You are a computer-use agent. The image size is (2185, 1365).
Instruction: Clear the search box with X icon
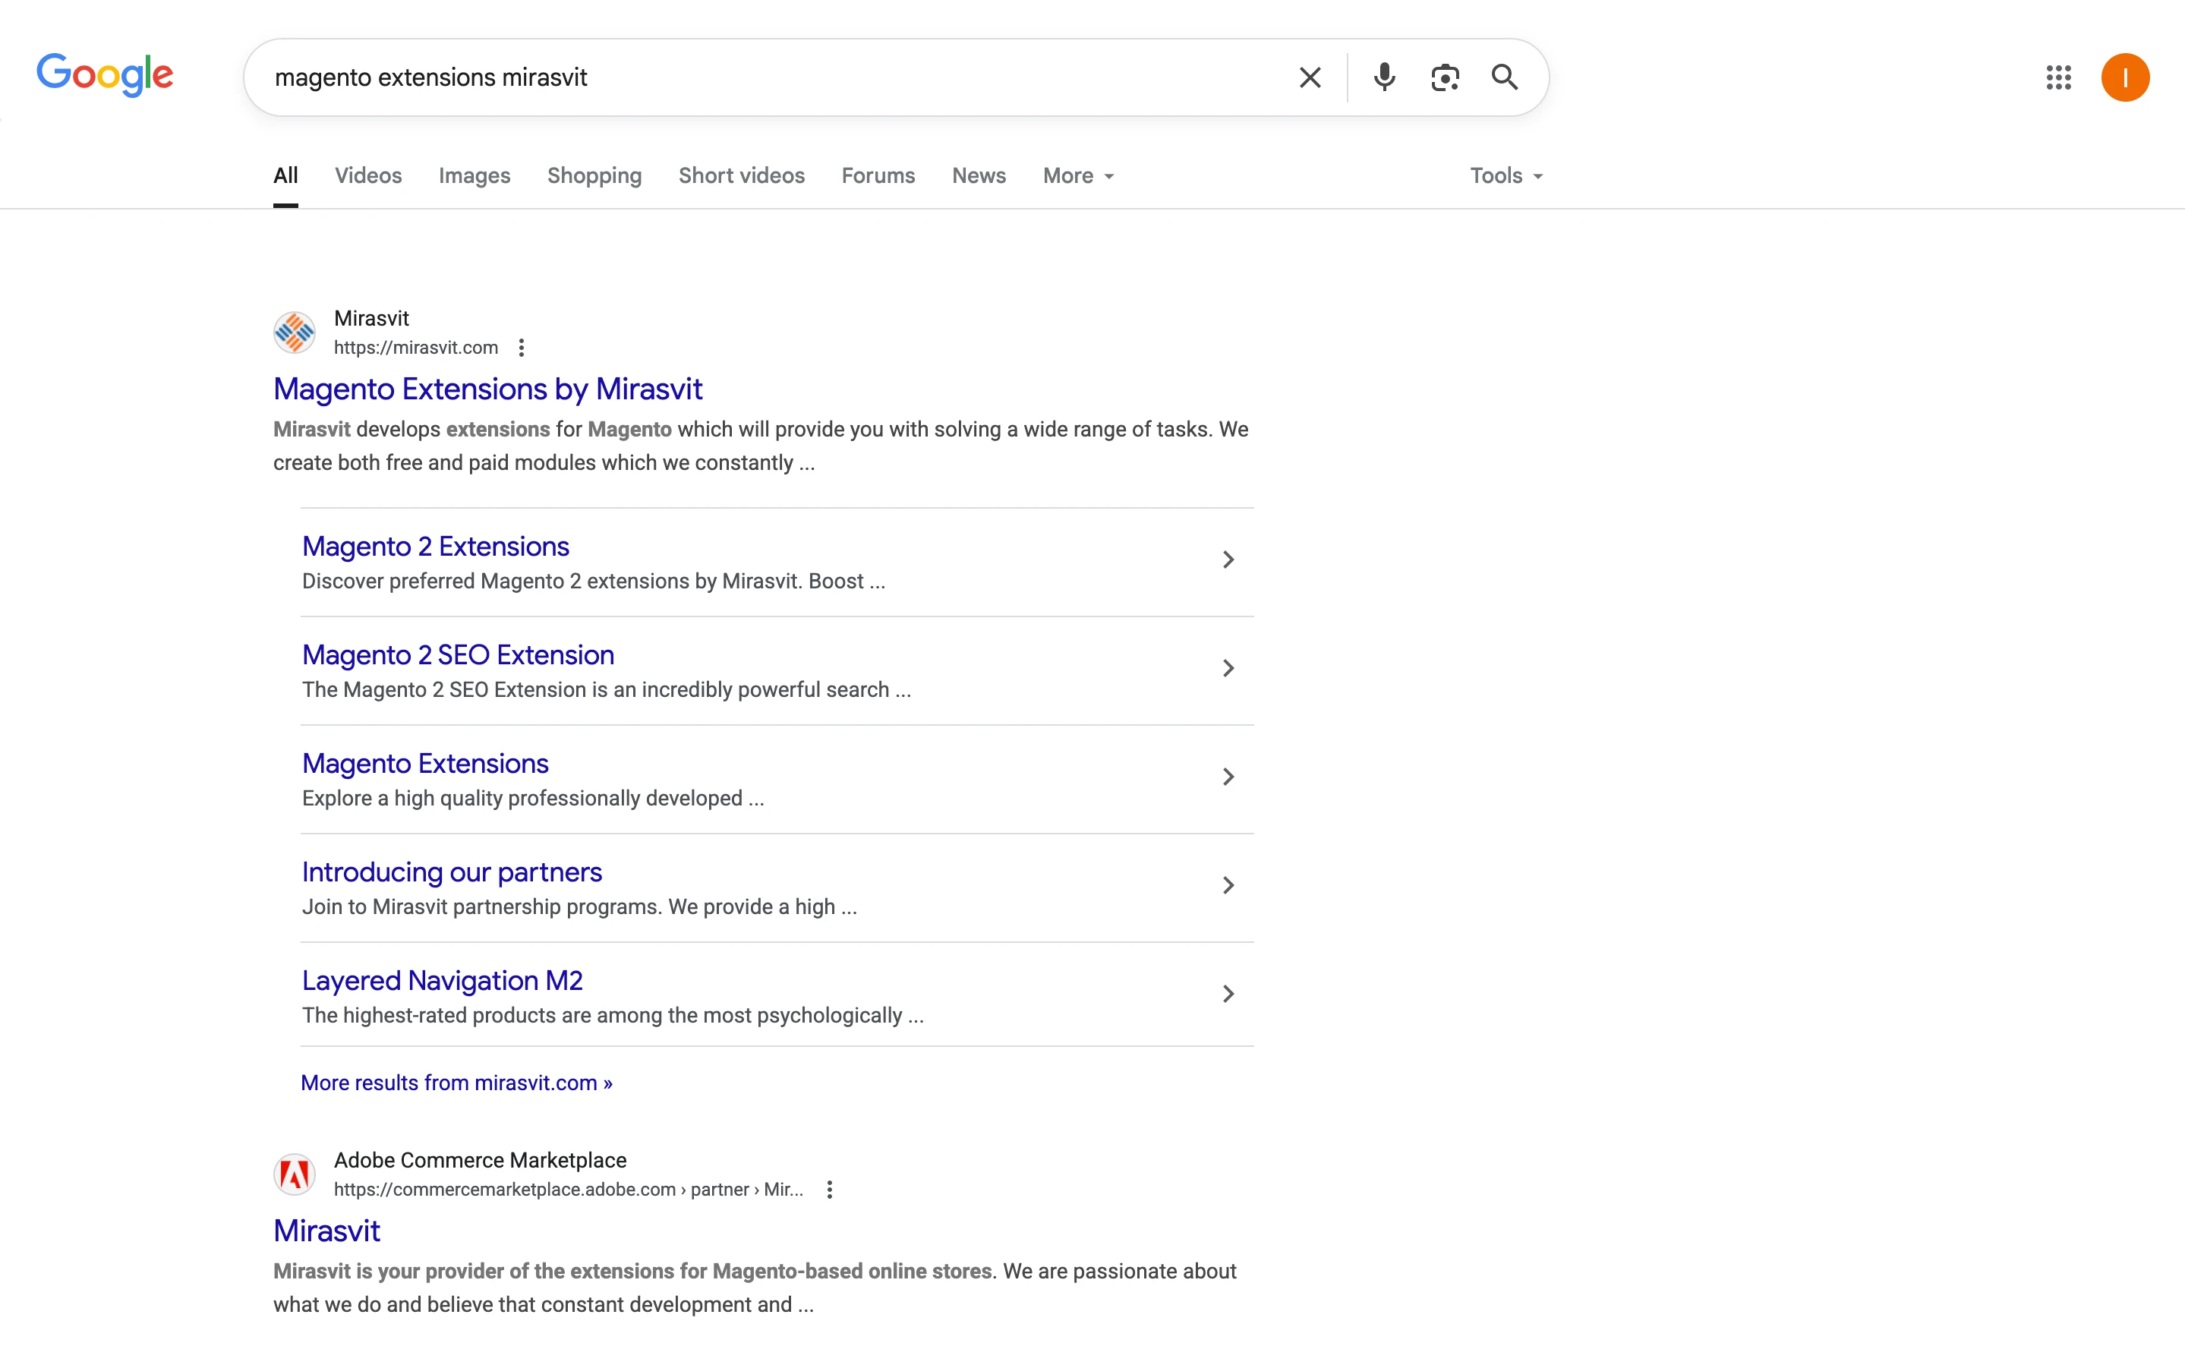pos(1310,77)
